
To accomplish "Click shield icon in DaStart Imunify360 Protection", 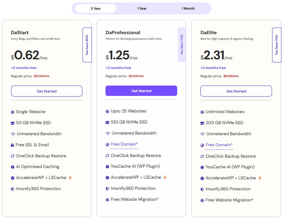I will pos(13,189).
